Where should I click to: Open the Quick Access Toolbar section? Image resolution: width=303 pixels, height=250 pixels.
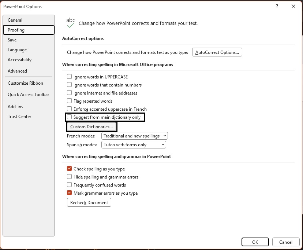point(28,95)
